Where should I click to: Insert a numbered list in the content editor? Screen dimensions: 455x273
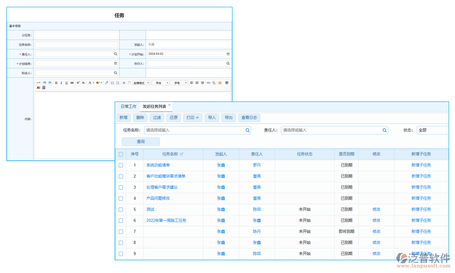[112, 83]
